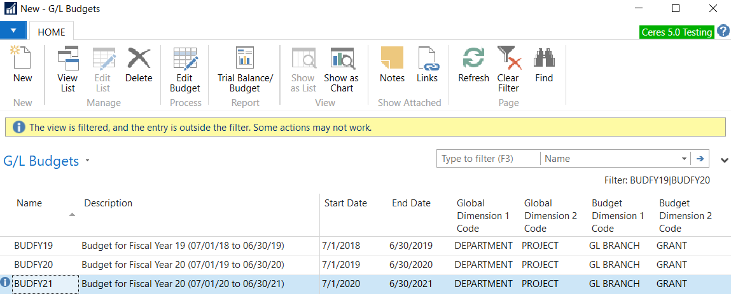Open the attached Links
Image resolution: width=731 pixels, height=294 pixels.
427,66
